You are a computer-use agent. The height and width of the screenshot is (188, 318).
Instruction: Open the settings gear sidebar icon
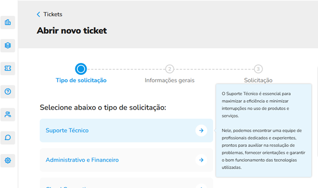click(x=8, y=161)
